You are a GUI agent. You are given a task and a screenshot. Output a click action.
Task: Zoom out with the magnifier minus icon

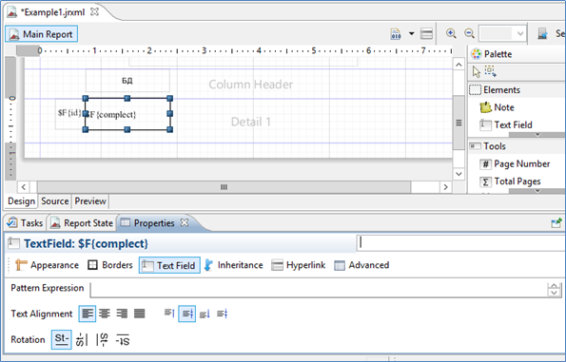pyautogui.click(x=469, y=33)
